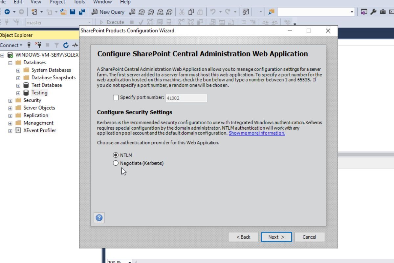Expand the Replication folder

10,115
